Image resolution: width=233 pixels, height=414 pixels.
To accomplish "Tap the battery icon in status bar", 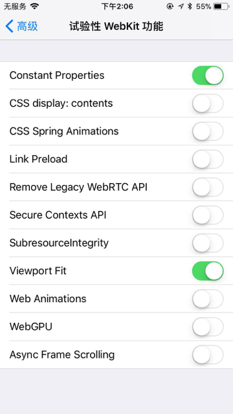I will (221, 6).
